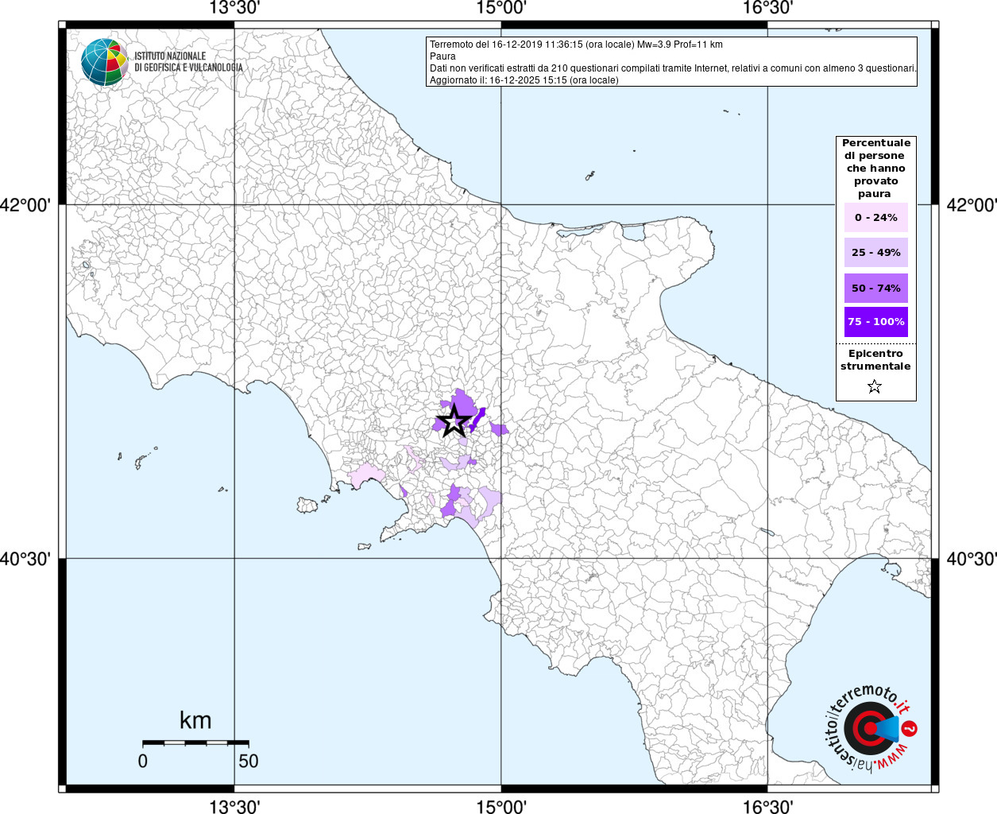Click the earthquake title line starting 'Terremoto del'
The height and width of the screenshot is (814, 997).
[576, 45]
